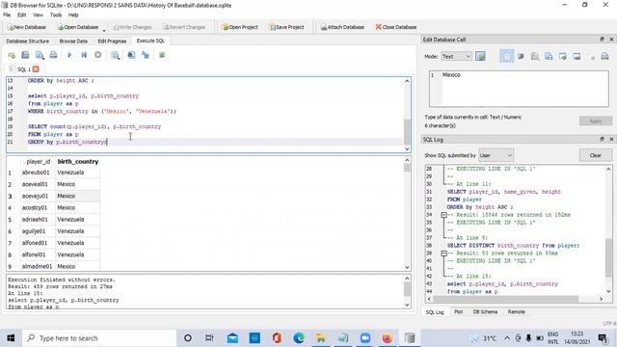Viewport: 617px width, 347px height.
Task: Open the Mode Text dropdown
Action: point(456,56)
